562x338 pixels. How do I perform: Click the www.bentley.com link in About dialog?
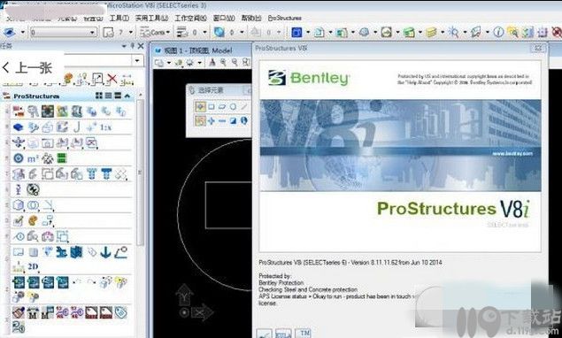[512, 153]
